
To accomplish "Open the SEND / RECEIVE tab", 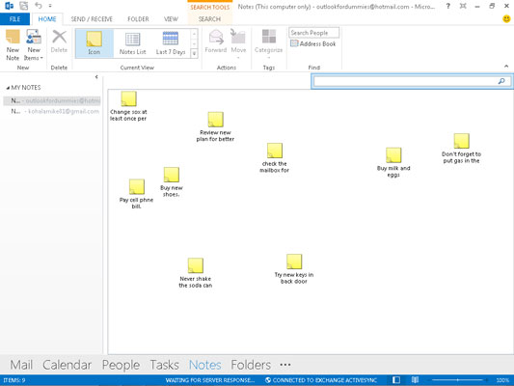I will tap(92, 19).
